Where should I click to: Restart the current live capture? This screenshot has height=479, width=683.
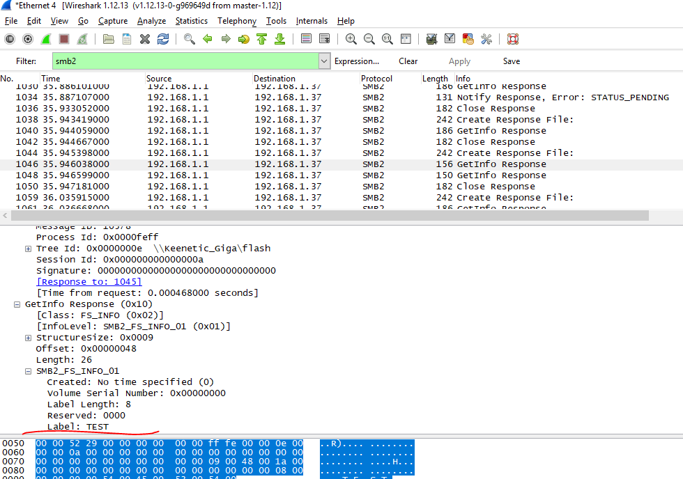[82, 39]
